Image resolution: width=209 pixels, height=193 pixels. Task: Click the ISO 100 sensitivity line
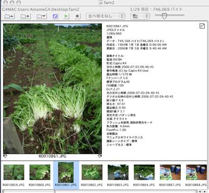(115, 85)
